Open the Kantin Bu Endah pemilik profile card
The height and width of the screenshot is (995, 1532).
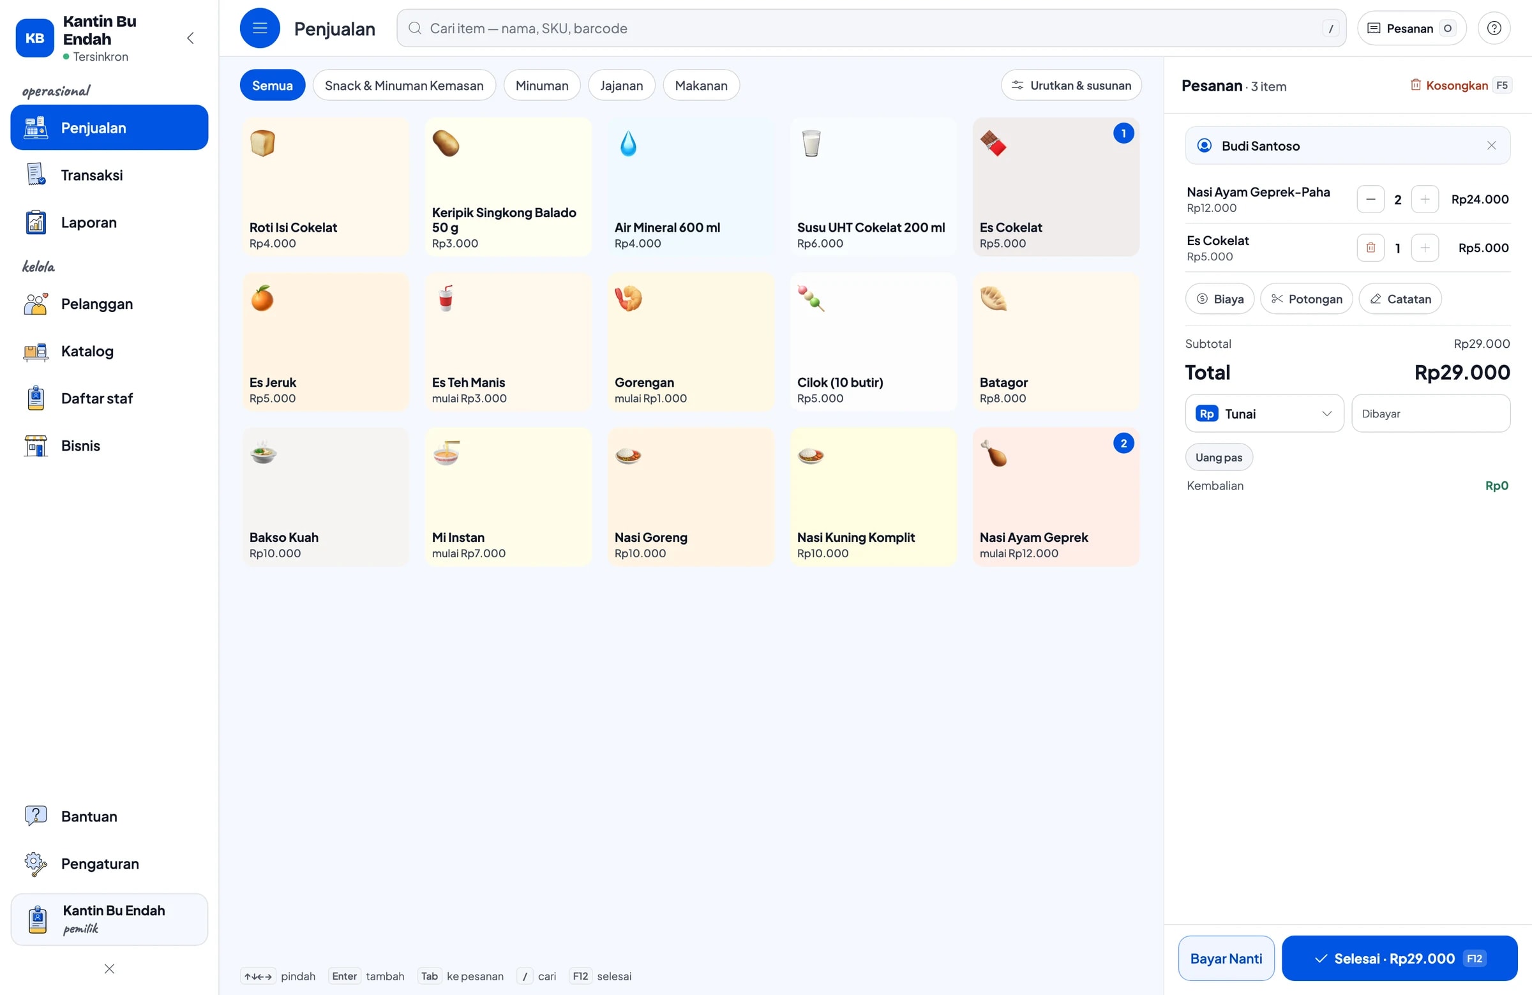click(x=109, y=920)
